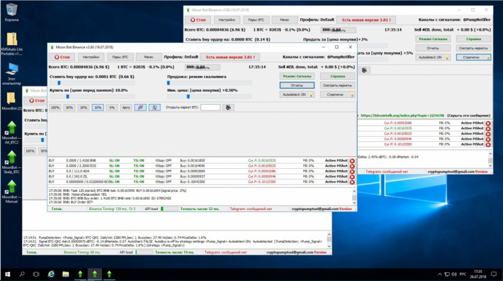Screen dimensions: 503x281
Task: Click Стоп in the back-right MoonBot window
Action: pyautogui.click(x=198, y=20)
